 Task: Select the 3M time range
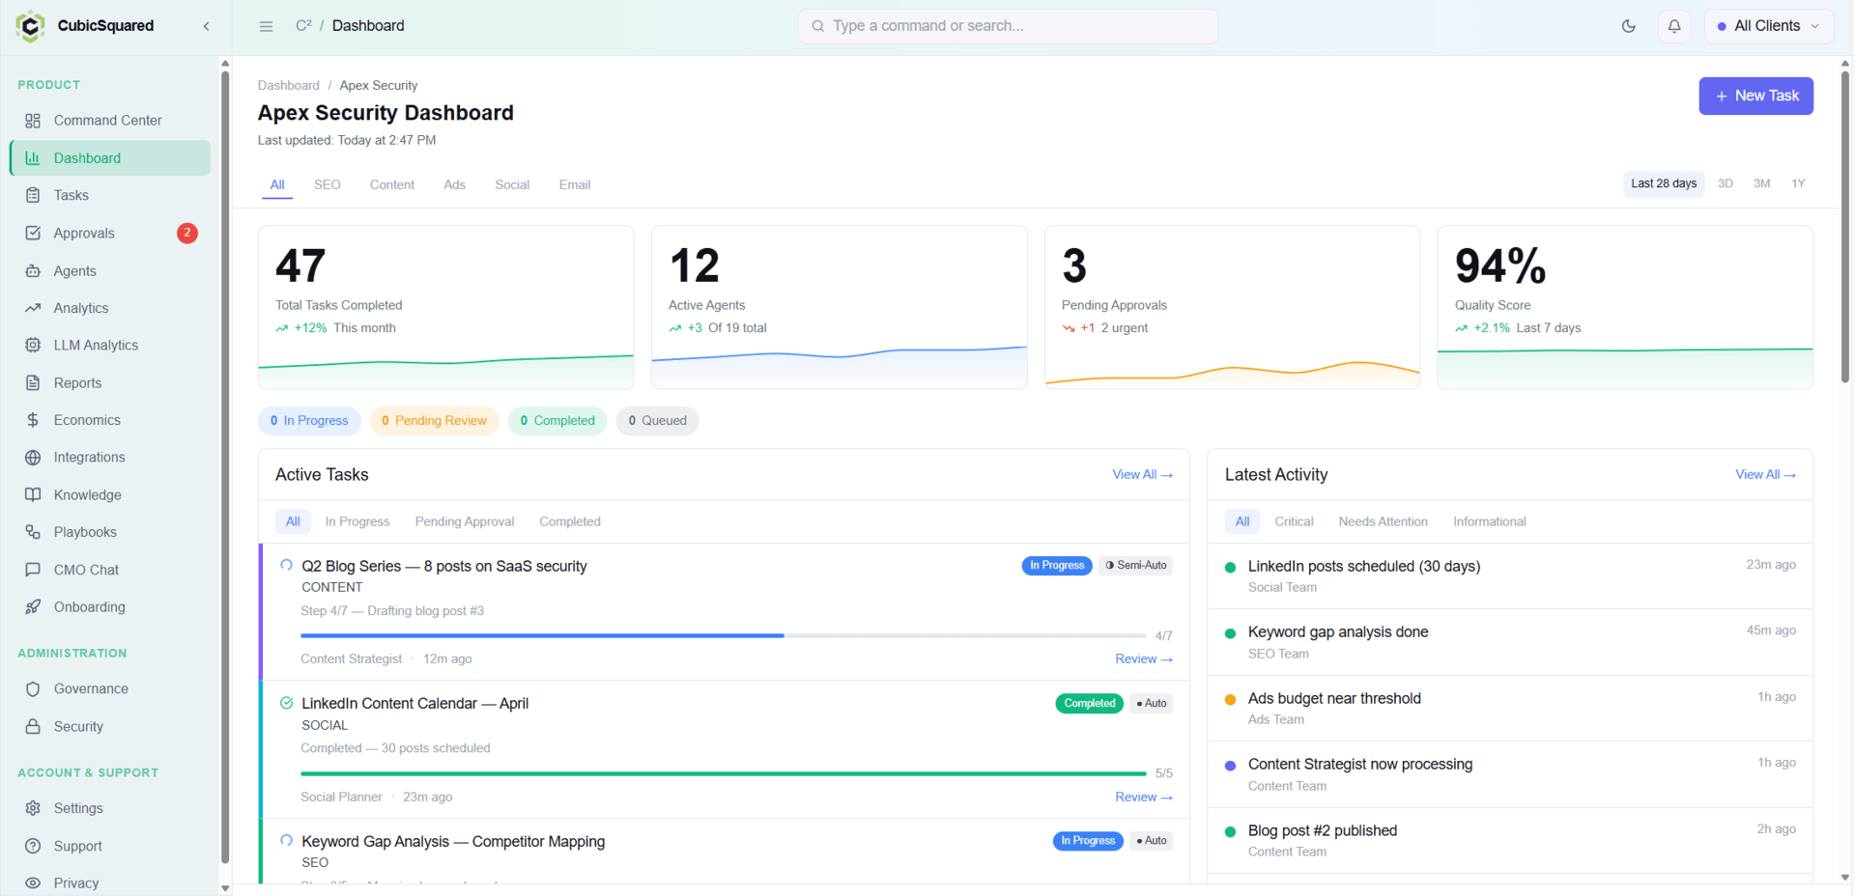click(1762, 183)
